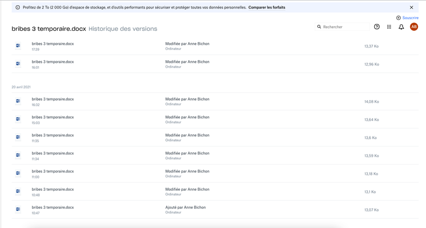The width and height of the screenshot is (426, 228).
Task: Select the version modified at 11:35
Action: click(x=53, y=137)
